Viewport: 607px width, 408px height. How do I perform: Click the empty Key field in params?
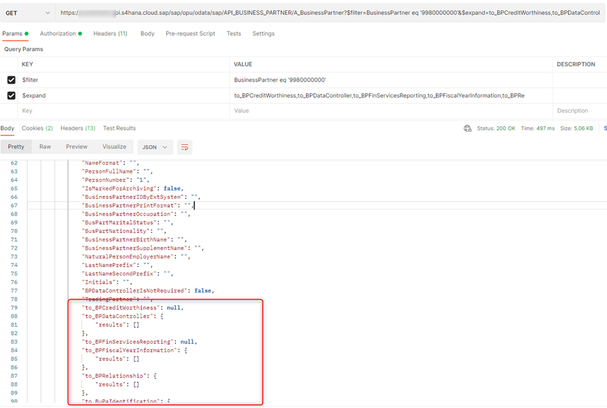(x=122, y=111)
